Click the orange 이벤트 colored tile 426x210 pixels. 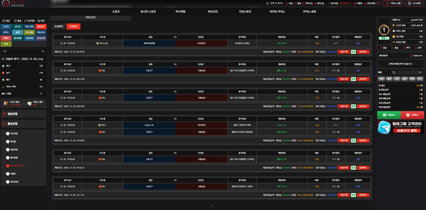click(x=6, y=38)
